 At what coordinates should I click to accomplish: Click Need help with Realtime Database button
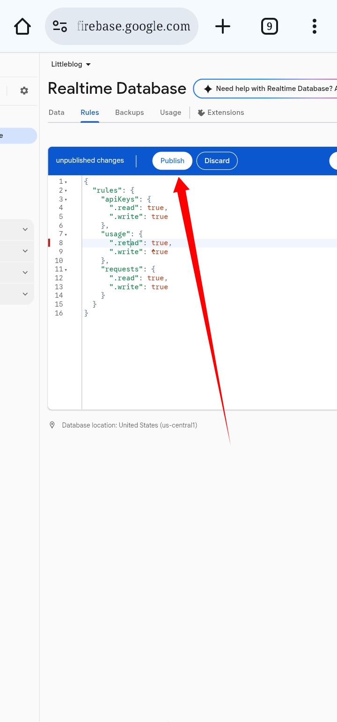[265, 89]
